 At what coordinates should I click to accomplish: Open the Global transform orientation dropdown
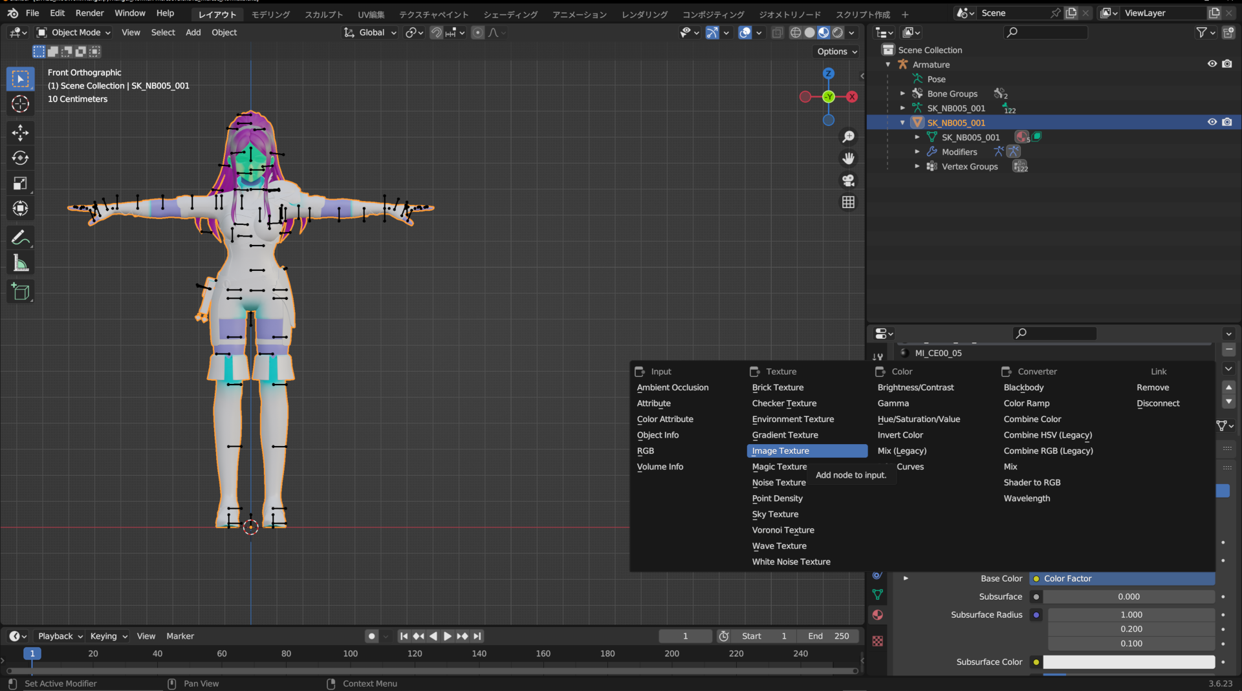tap(370, 32)
